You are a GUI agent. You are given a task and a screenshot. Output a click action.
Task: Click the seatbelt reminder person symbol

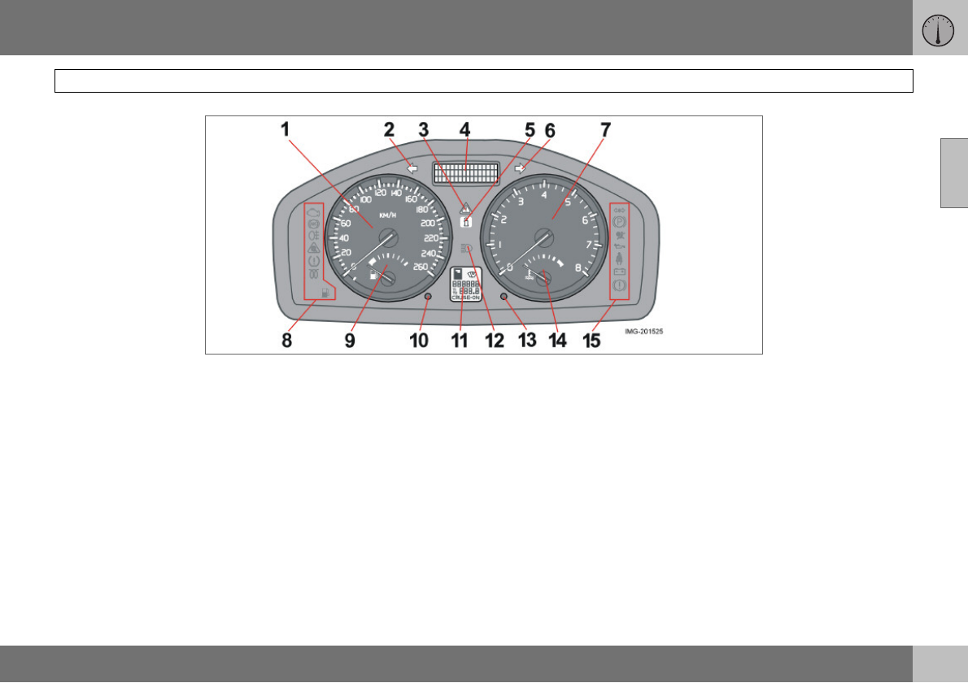(620, 259)
